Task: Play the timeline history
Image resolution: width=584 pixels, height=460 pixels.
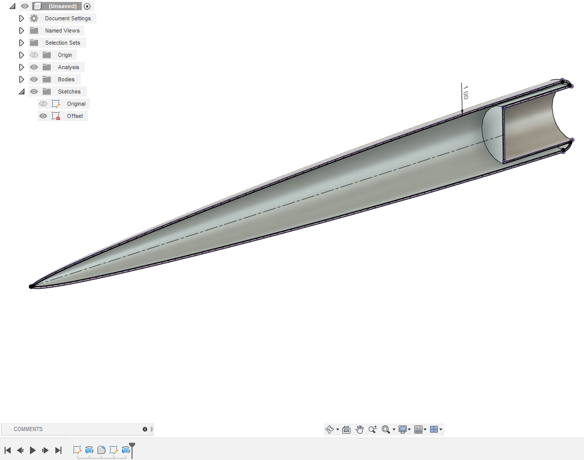Action: 33,450
